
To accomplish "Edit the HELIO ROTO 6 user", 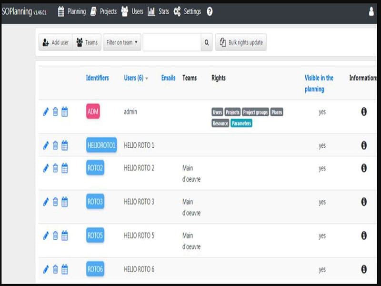I will 46,269.
